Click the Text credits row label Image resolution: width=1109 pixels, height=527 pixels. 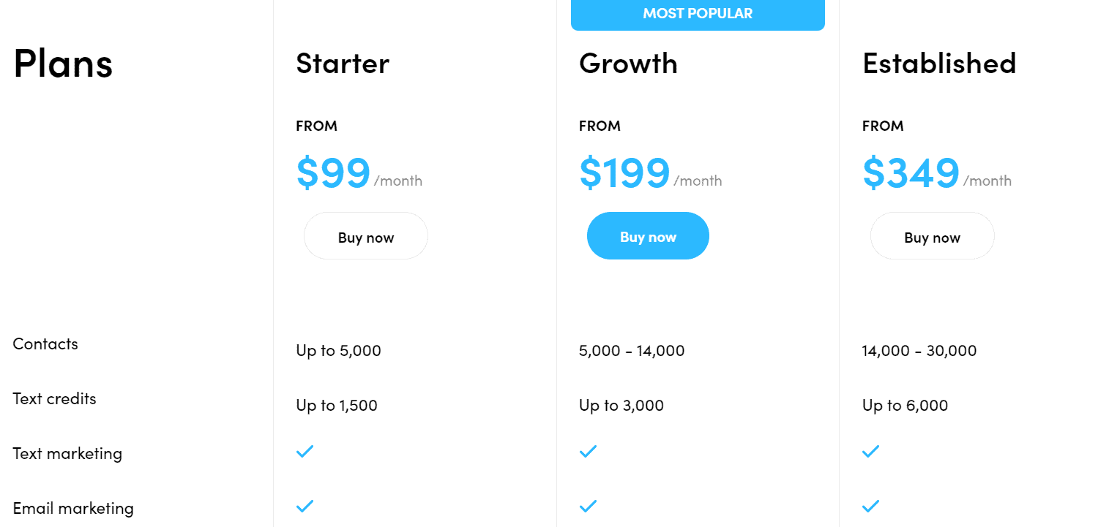point(54,398)
